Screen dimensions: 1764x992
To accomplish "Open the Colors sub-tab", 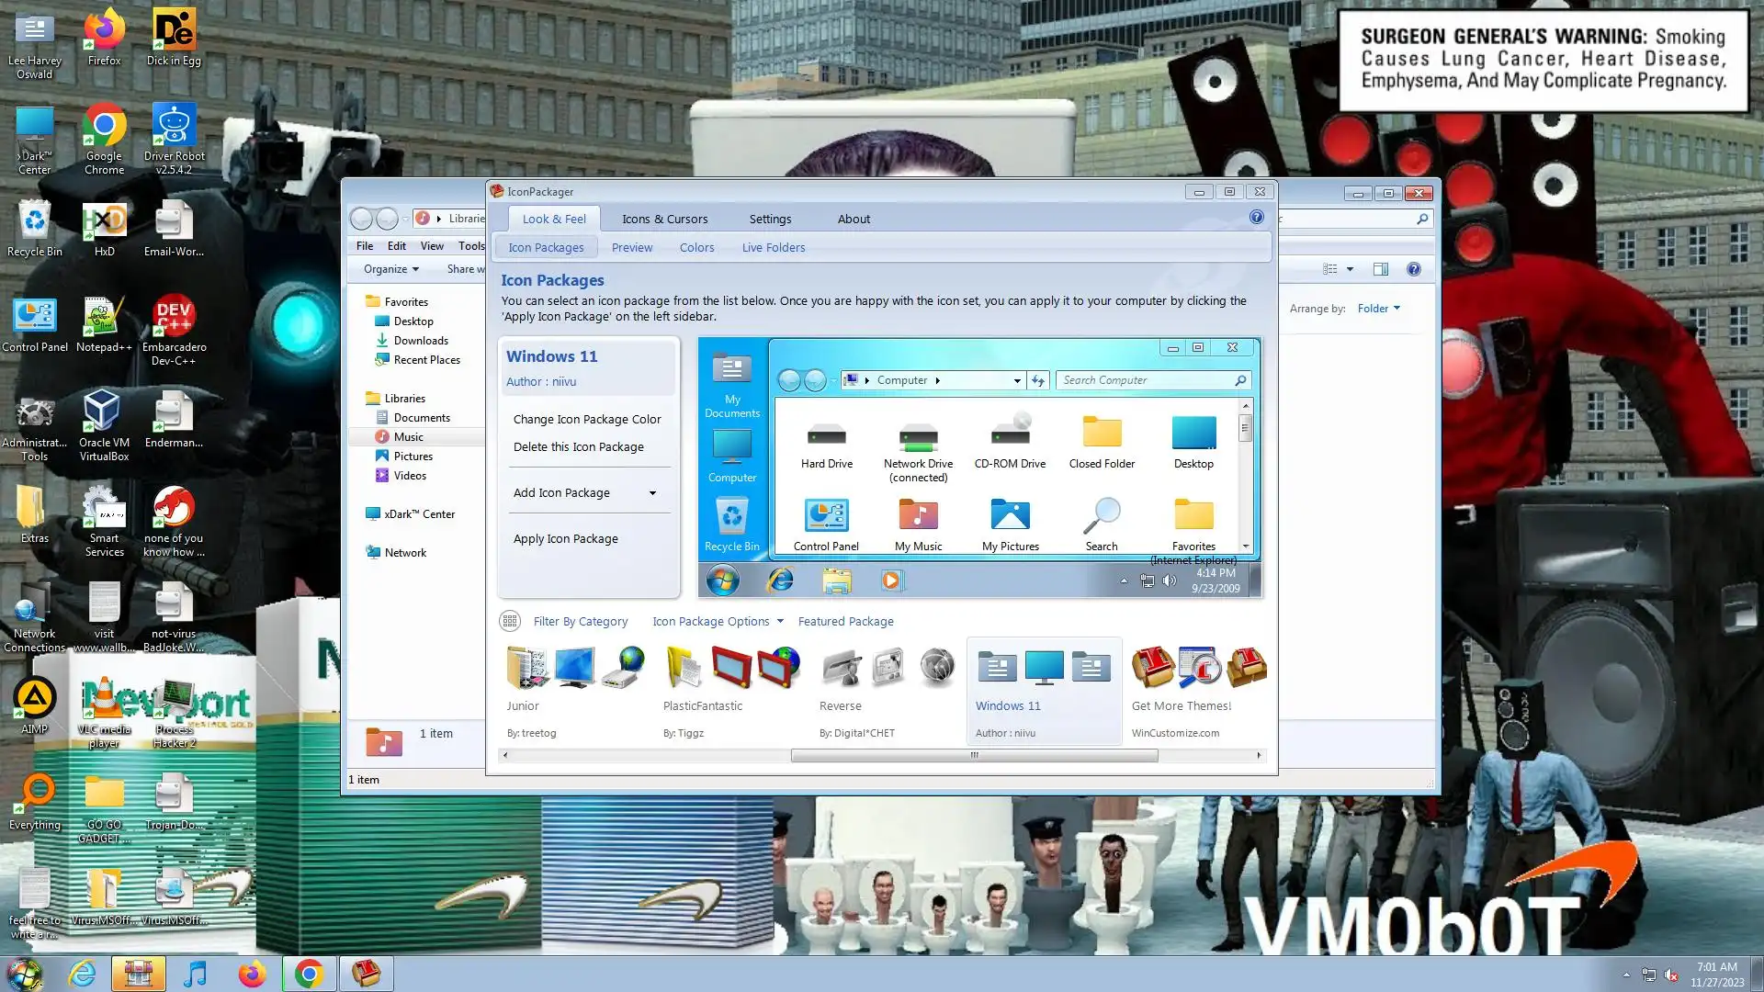I will pos(696,248).
